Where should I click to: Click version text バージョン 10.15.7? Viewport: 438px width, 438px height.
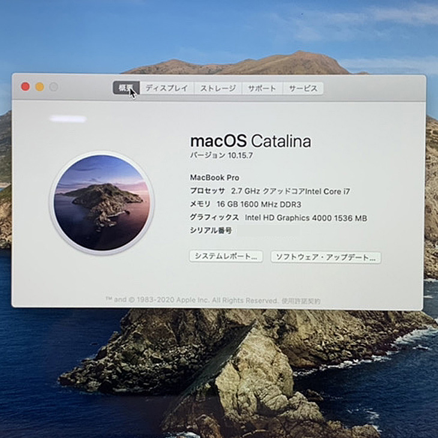pyautogui.click(x=221, y=155)
